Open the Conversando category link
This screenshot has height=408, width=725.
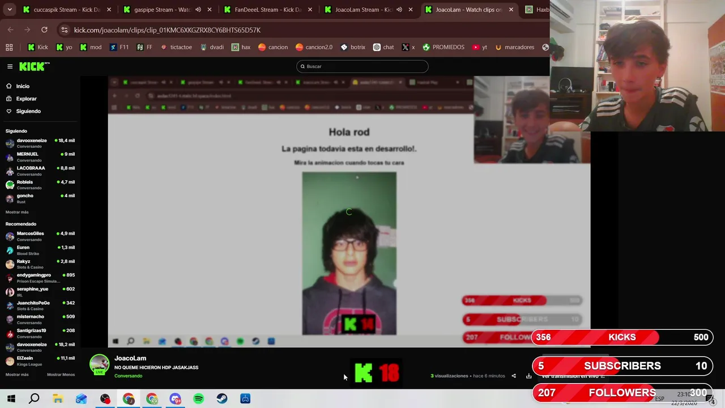pos(128,376)
